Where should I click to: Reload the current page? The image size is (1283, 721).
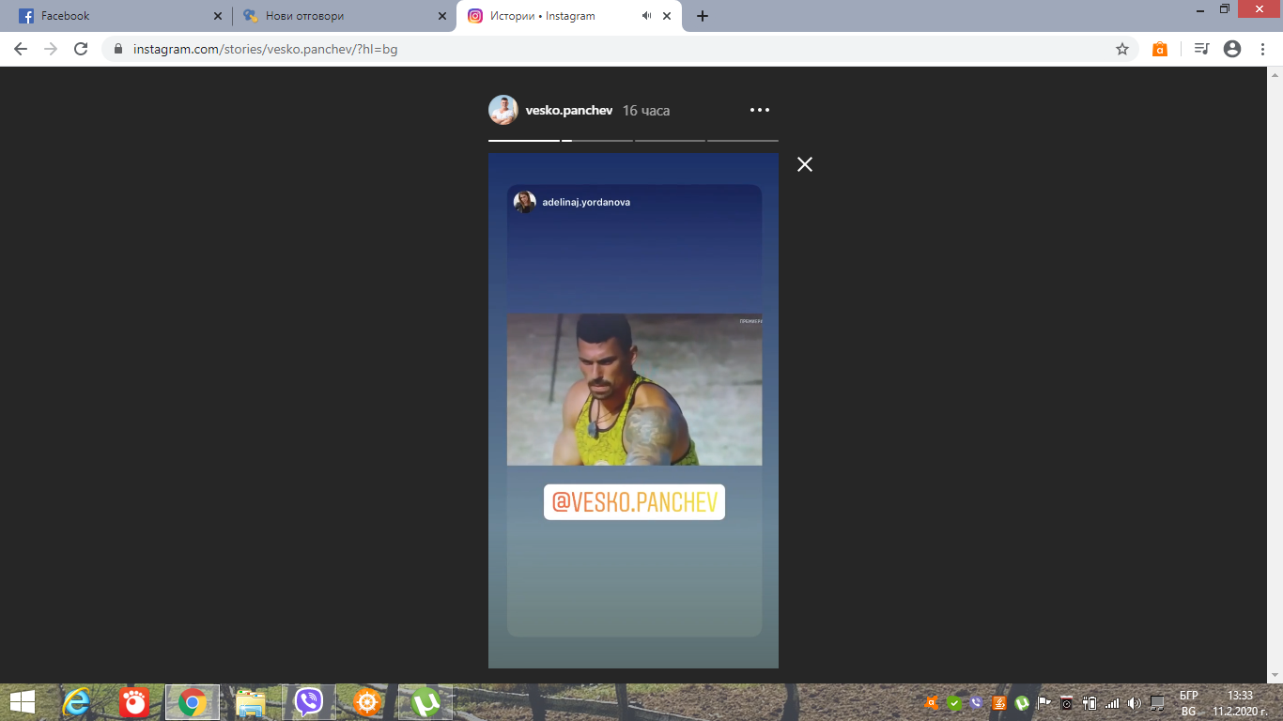[81, 49]
